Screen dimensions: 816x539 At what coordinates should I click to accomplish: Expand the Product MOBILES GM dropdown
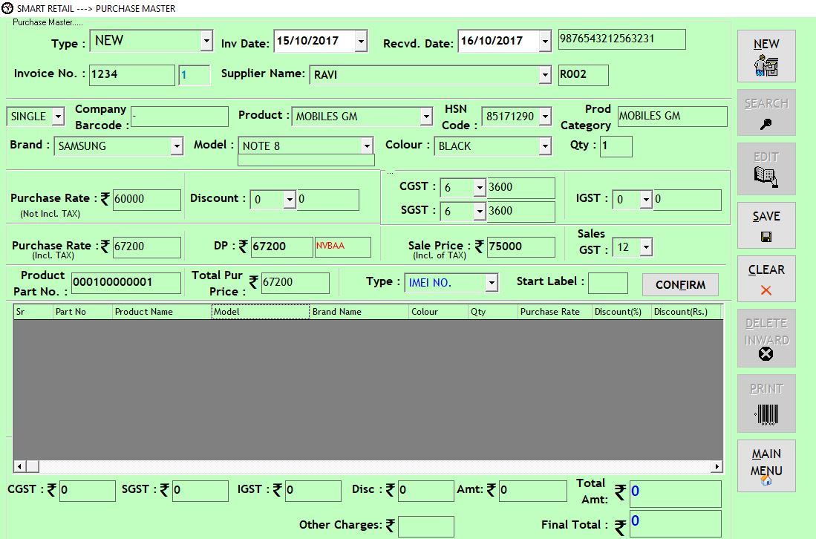426,117
